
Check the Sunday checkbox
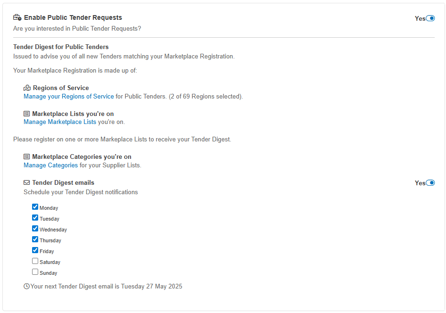click(35, 272)
